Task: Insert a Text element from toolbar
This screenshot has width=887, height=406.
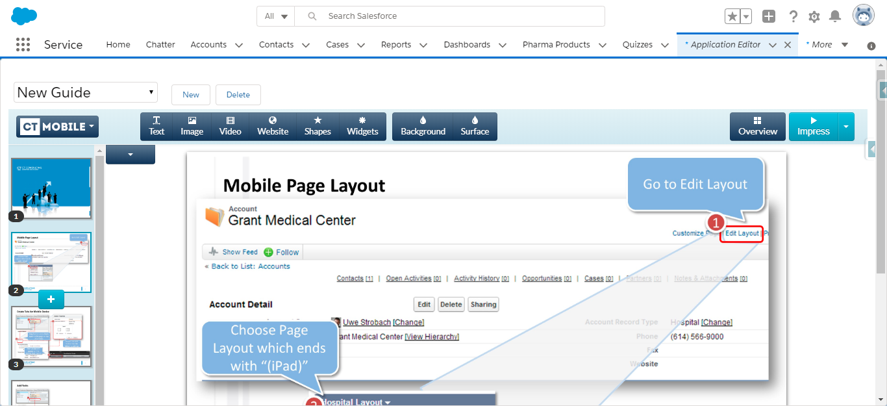Action: (156, 126)
